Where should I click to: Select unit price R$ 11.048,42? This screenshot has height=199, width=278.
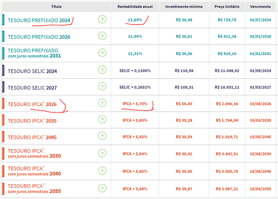(227, 71)
